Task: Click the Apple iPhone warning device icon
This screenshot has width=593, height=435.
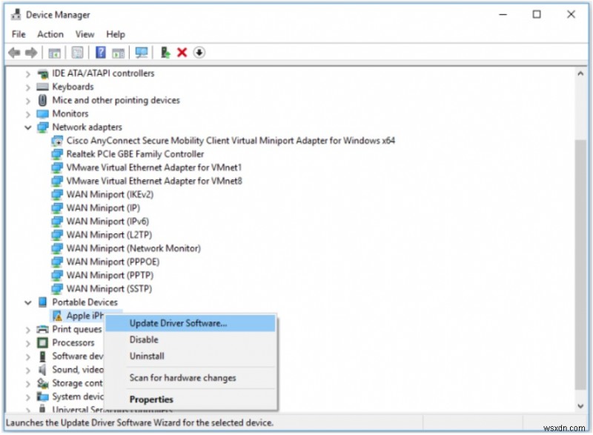Action: [57, 316]
